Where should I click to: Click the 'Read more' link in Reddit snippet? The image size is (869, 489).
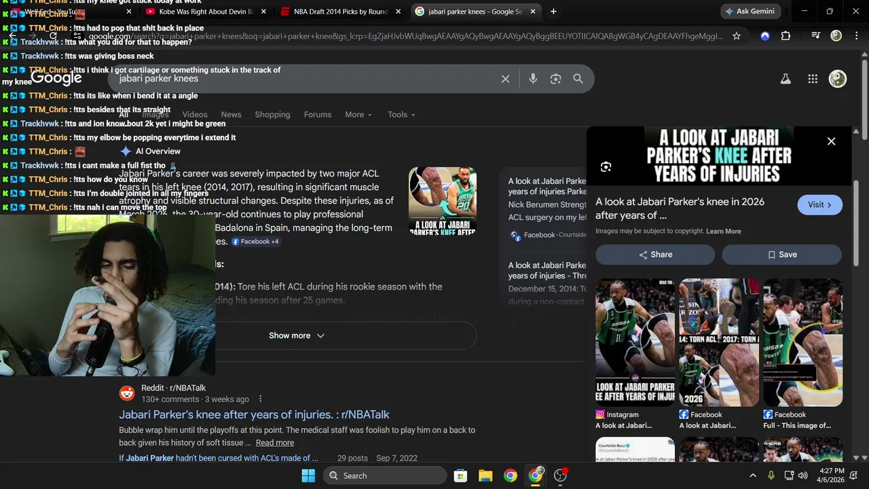click(275, 443)
